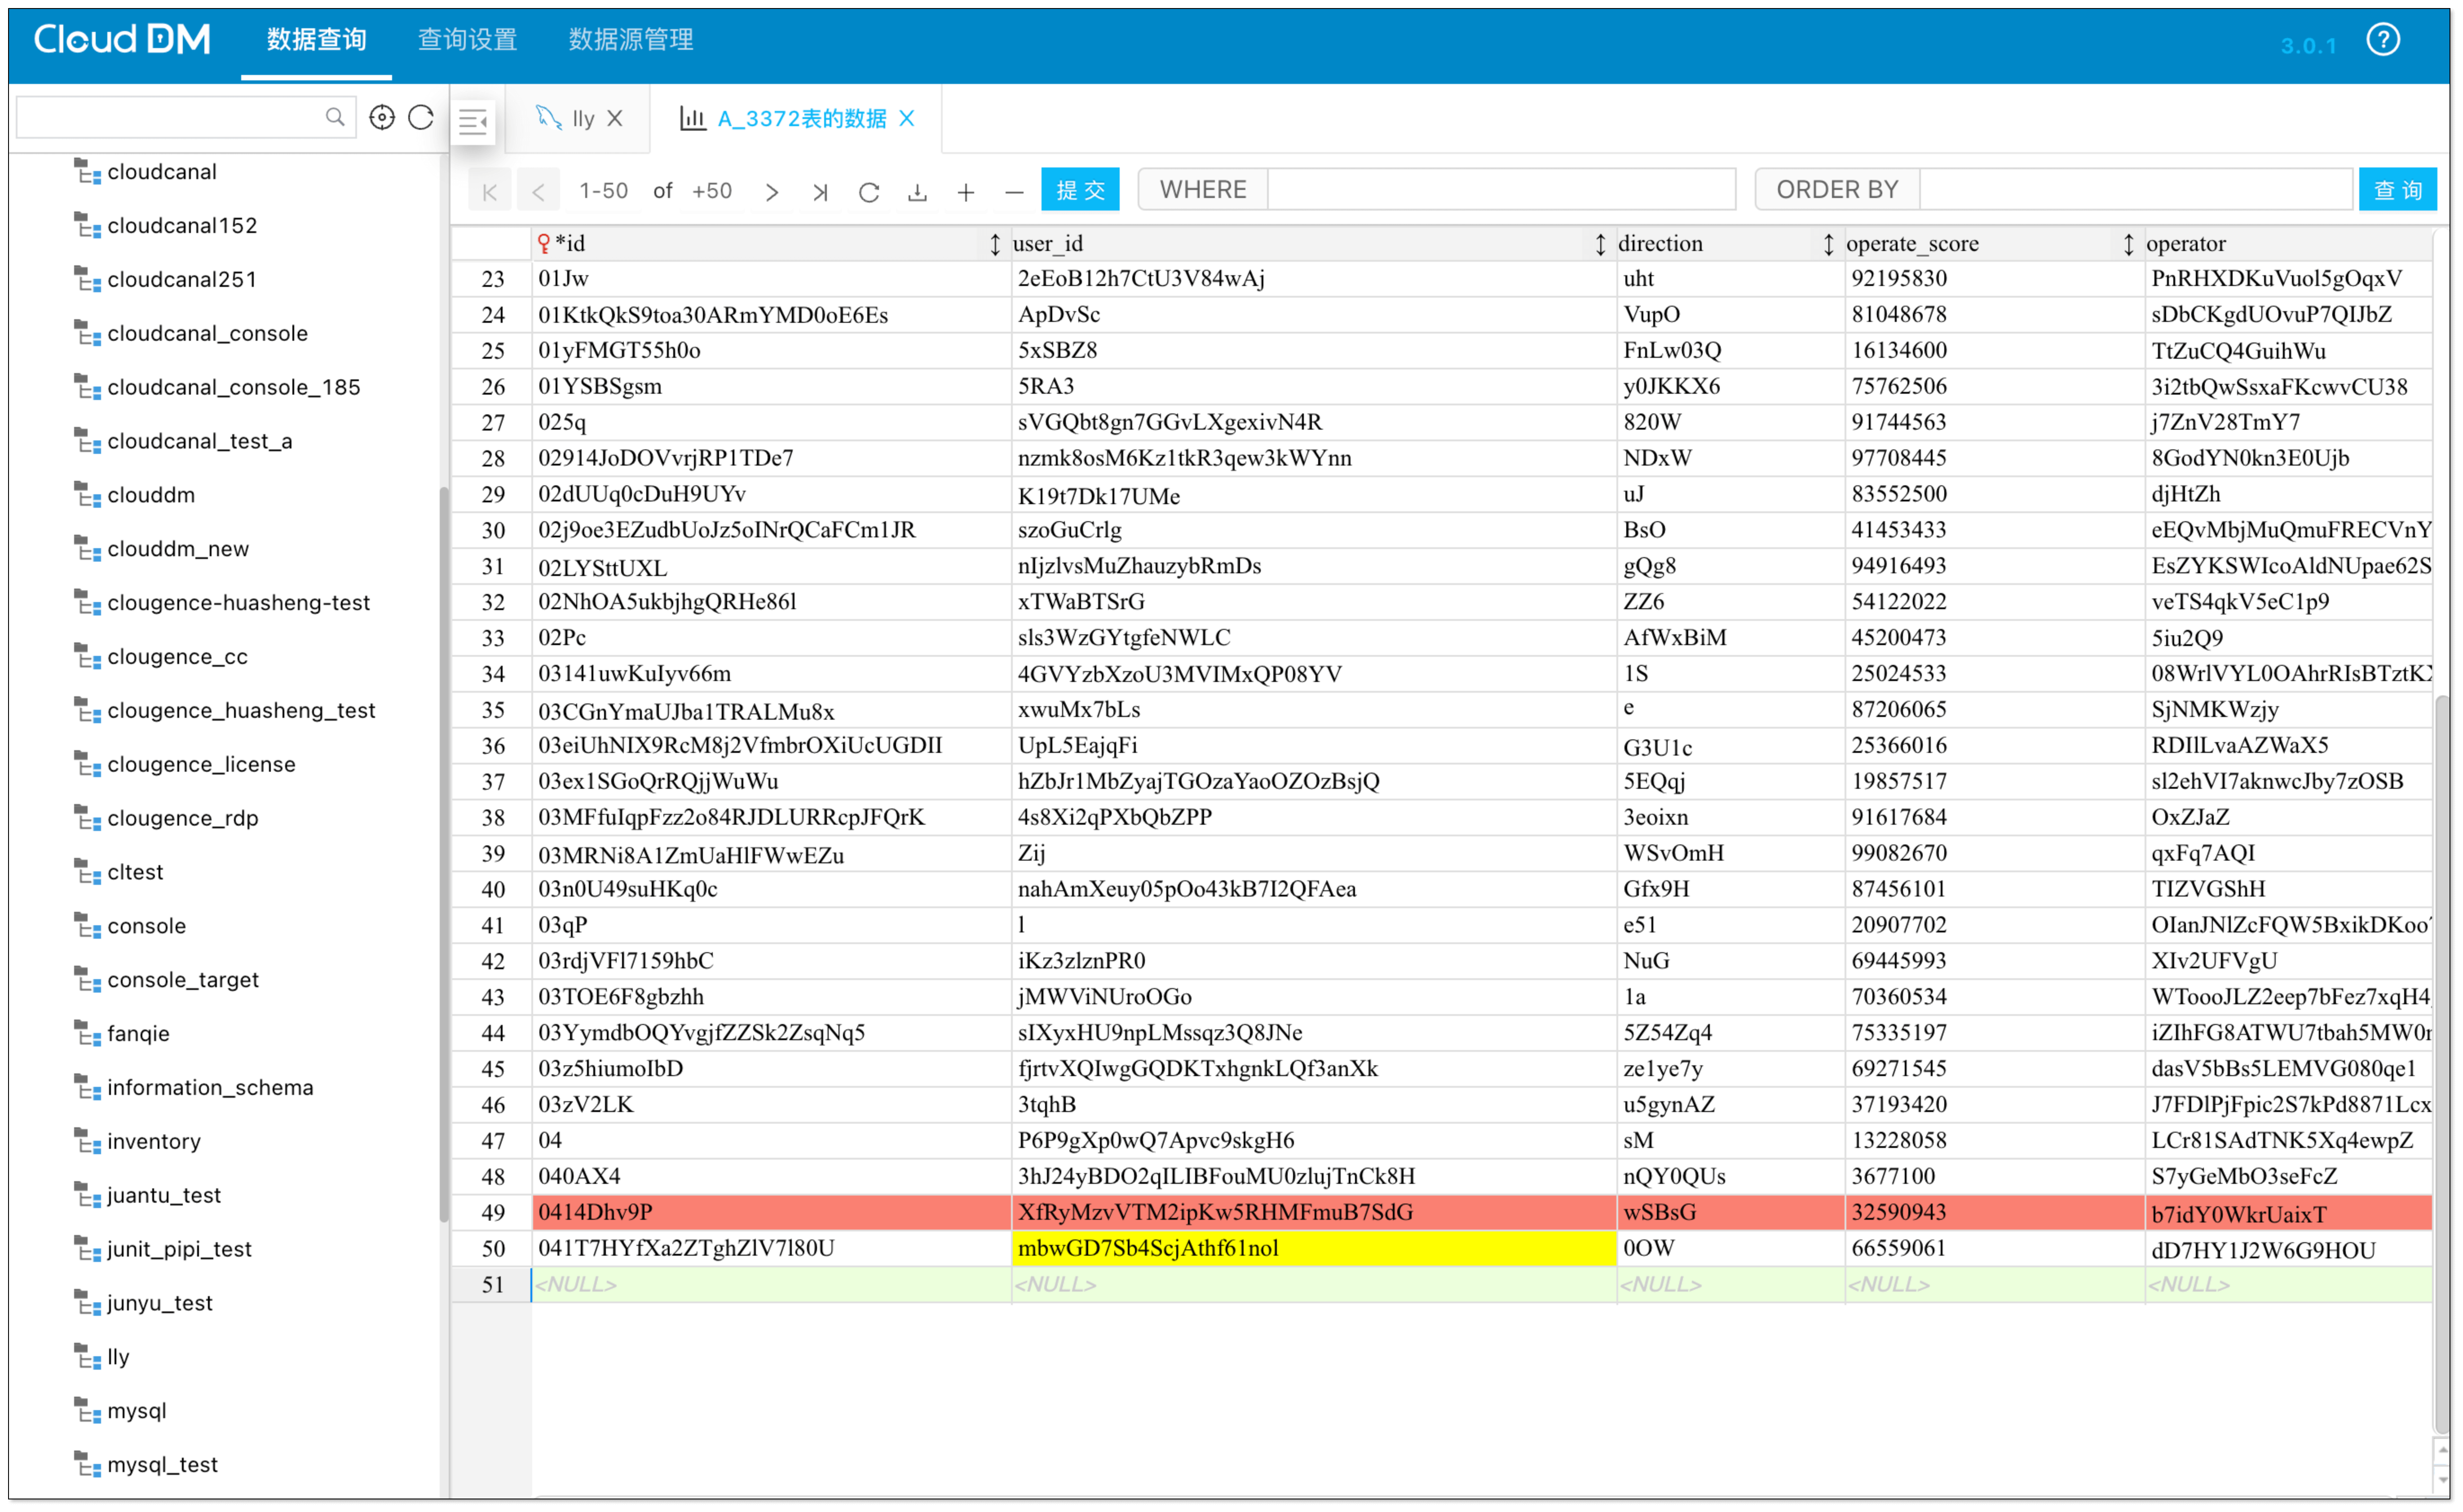Switch to the 数据源管理 menu
This screenshot has width=2463, height=1512.
click(629, 40)
